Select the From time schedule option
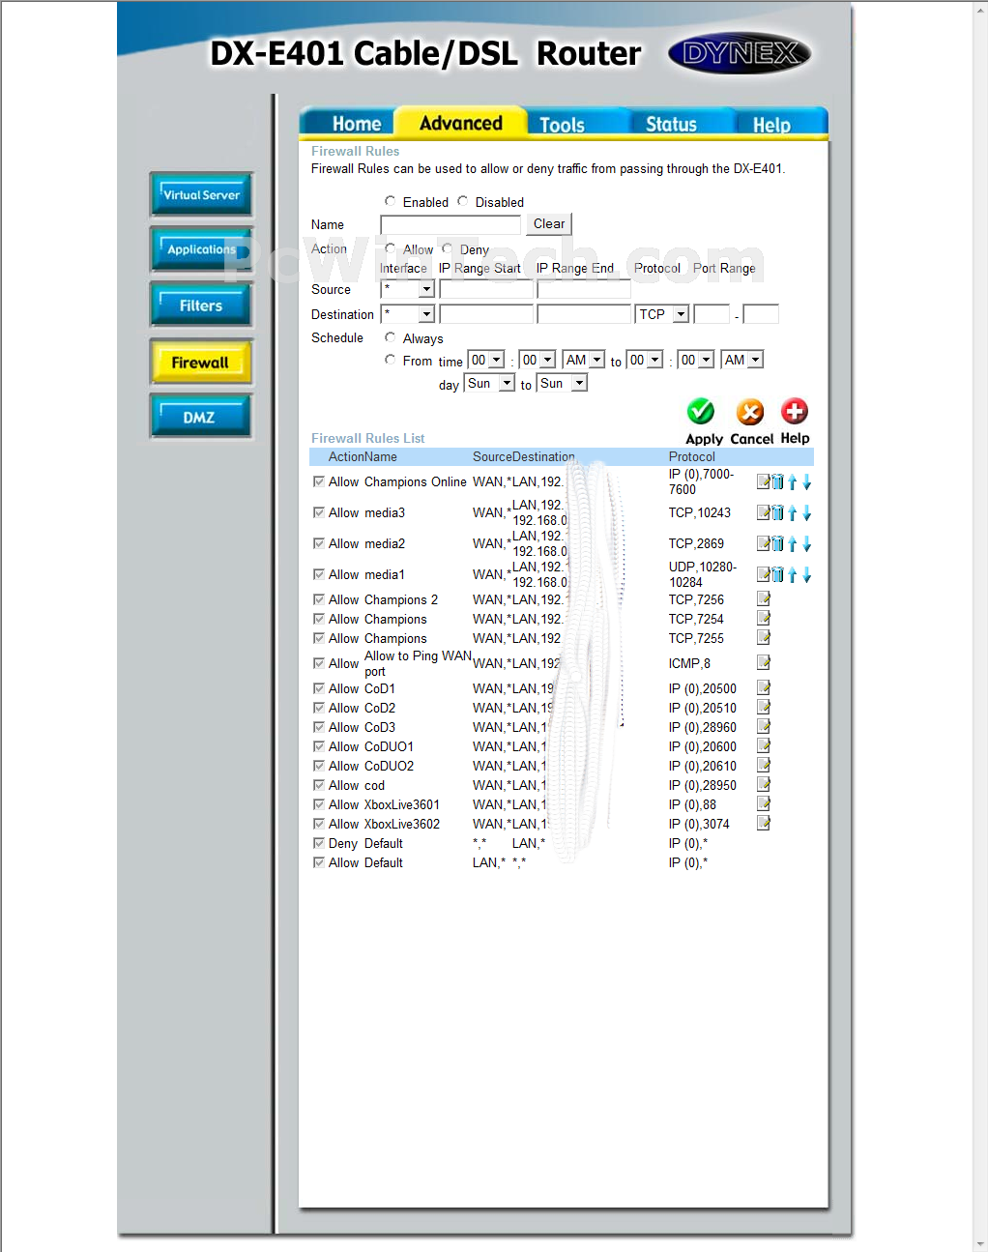The width and height of the screenshot is (988, 1252). 390,360
